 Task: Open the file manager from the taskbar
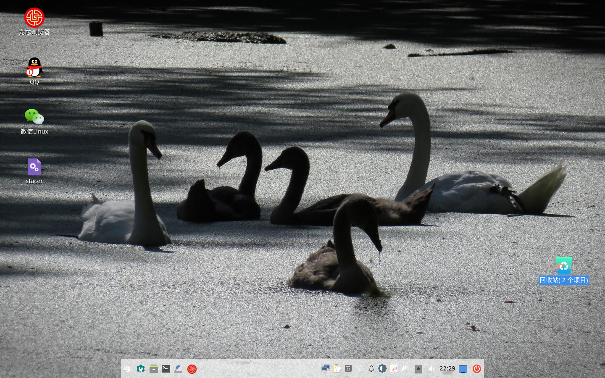tap(154, 369)
